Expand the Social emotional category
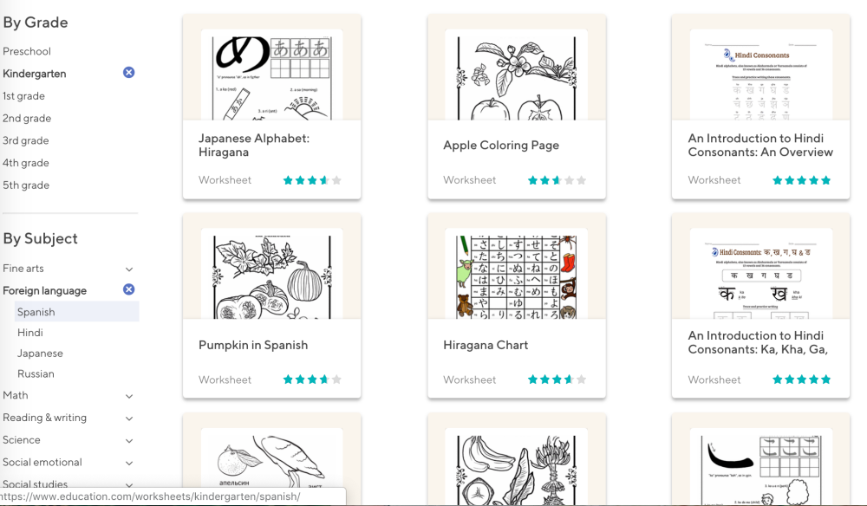This screenshot has height=506, width=867. pos(129,464)
